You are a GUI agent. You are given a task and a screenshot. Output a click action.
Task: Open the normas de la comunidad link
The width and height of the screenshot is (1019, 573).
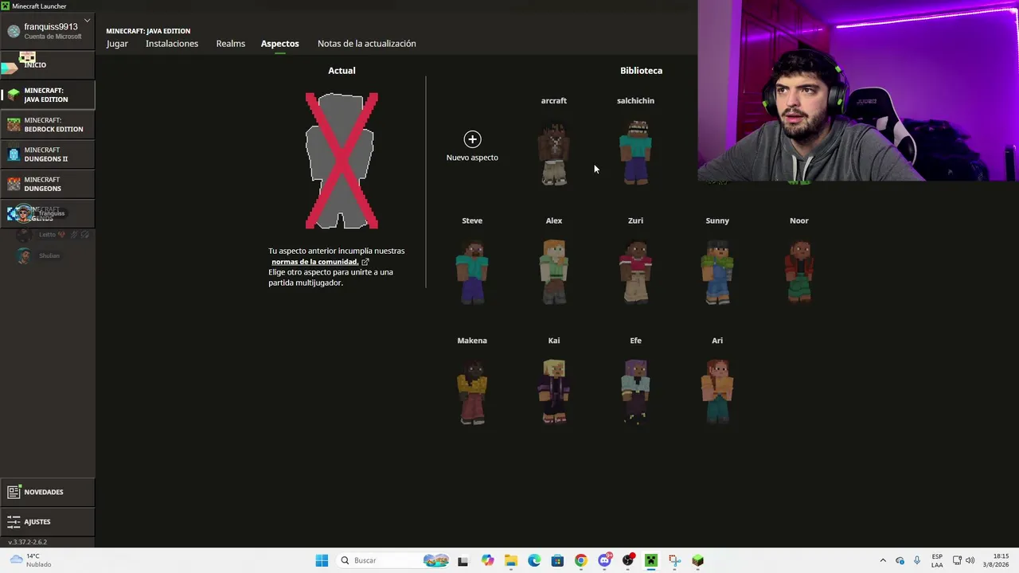pos(315,262)
